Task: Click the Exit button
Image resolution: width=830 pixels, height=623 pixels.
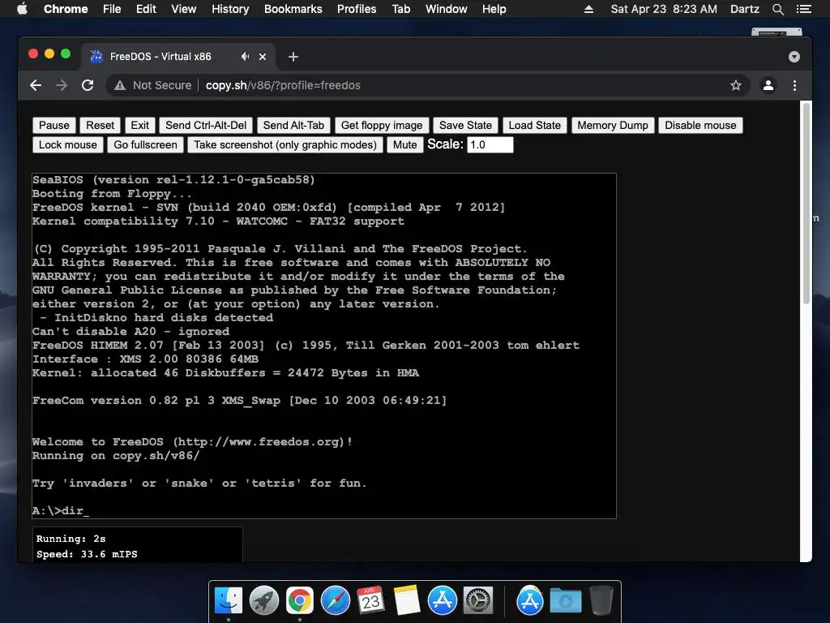Action: click(139, 125)
